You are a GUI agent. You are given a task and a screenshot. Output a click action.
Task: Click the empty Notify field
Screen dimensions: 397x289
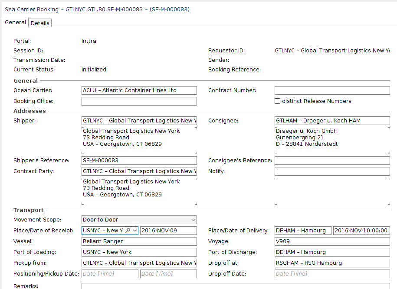[x=332, y=171]
